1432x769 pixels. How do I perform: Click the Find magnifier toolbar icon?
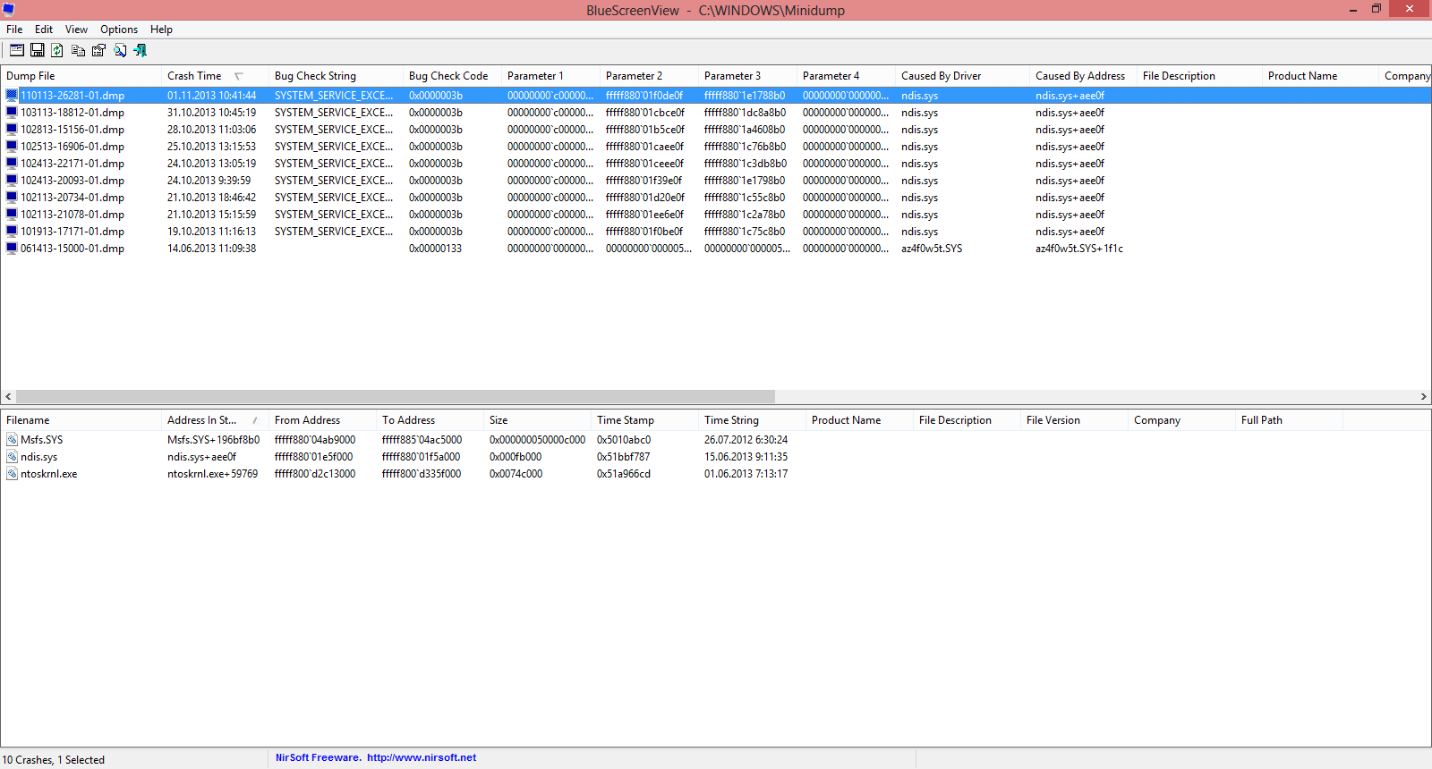120,50
